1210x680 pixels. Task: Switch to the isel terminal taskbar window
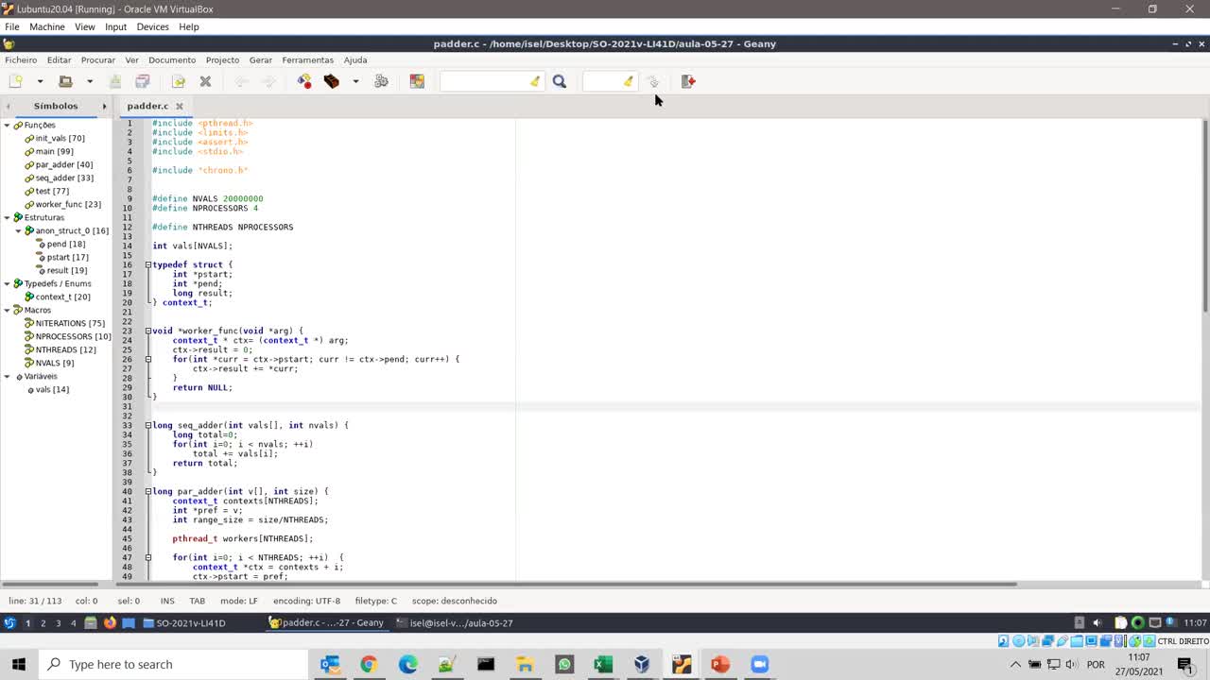tap(455, 622)
